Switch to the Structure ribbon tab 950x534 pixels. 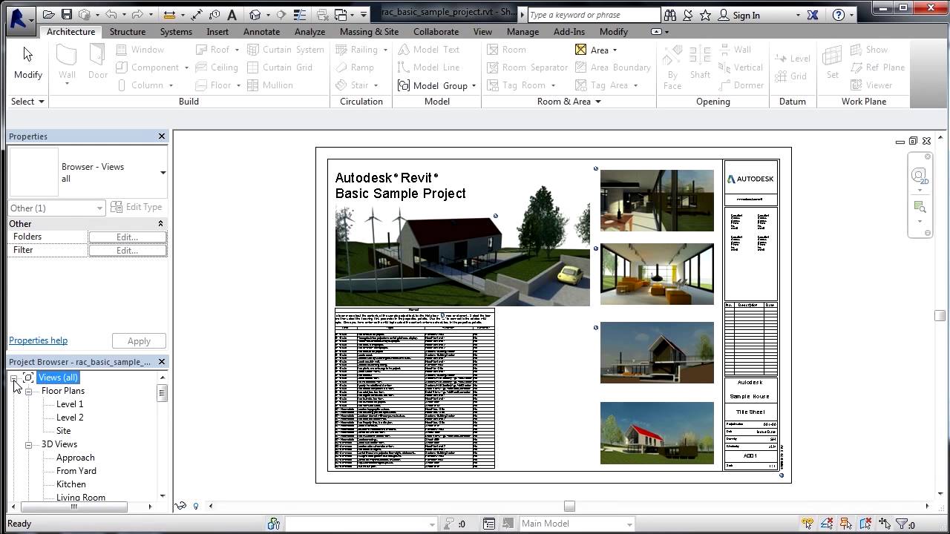128,32
